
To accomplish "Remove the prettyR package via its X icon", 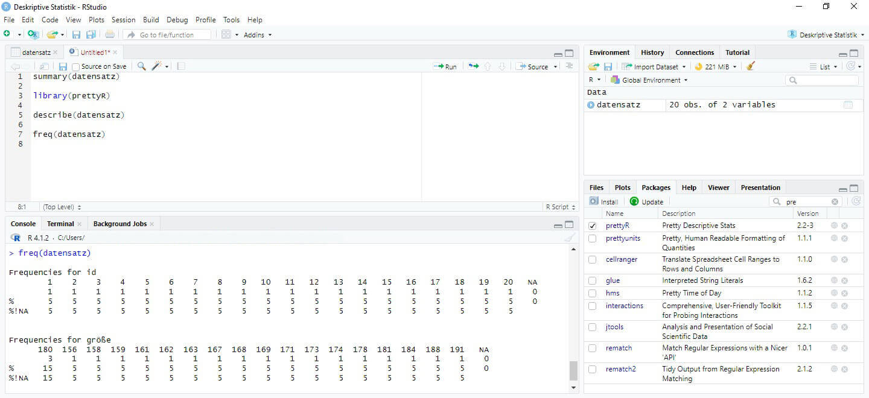I will click(x=844, y=226).
